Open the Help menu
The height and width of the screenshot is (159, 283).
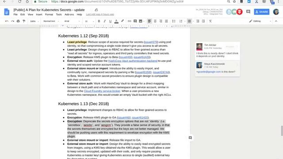tap(80, 15)
